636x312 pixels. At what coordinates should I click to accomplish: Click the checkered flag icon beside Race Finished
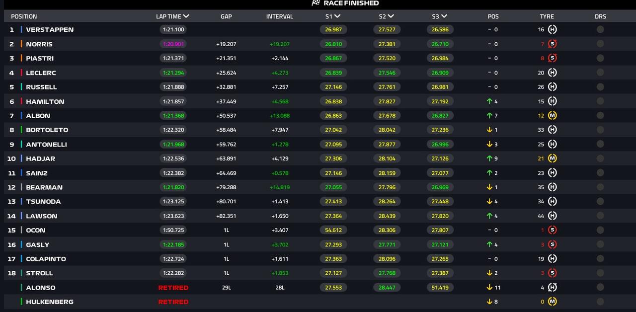(316, 3)
